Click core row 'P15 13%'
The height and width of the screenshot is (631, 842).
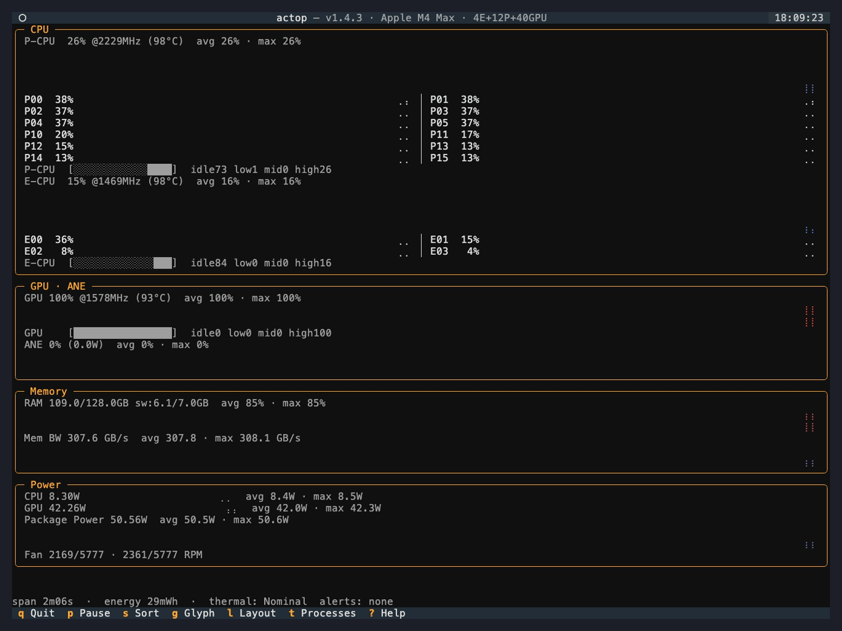coord(455,158)
